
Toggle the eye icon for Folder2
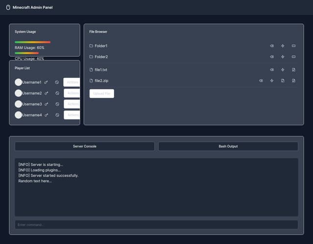[x=272, y=57]
